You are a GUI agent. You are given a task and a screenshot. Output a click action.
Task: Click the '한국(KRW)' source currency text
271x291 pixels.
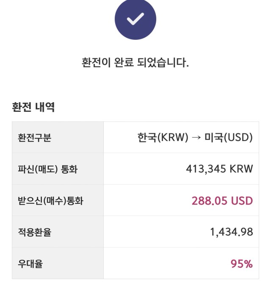[x=163, y=138]
